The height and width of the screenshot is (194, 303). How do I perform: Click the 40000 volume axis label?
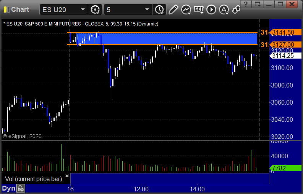[279, 156]
